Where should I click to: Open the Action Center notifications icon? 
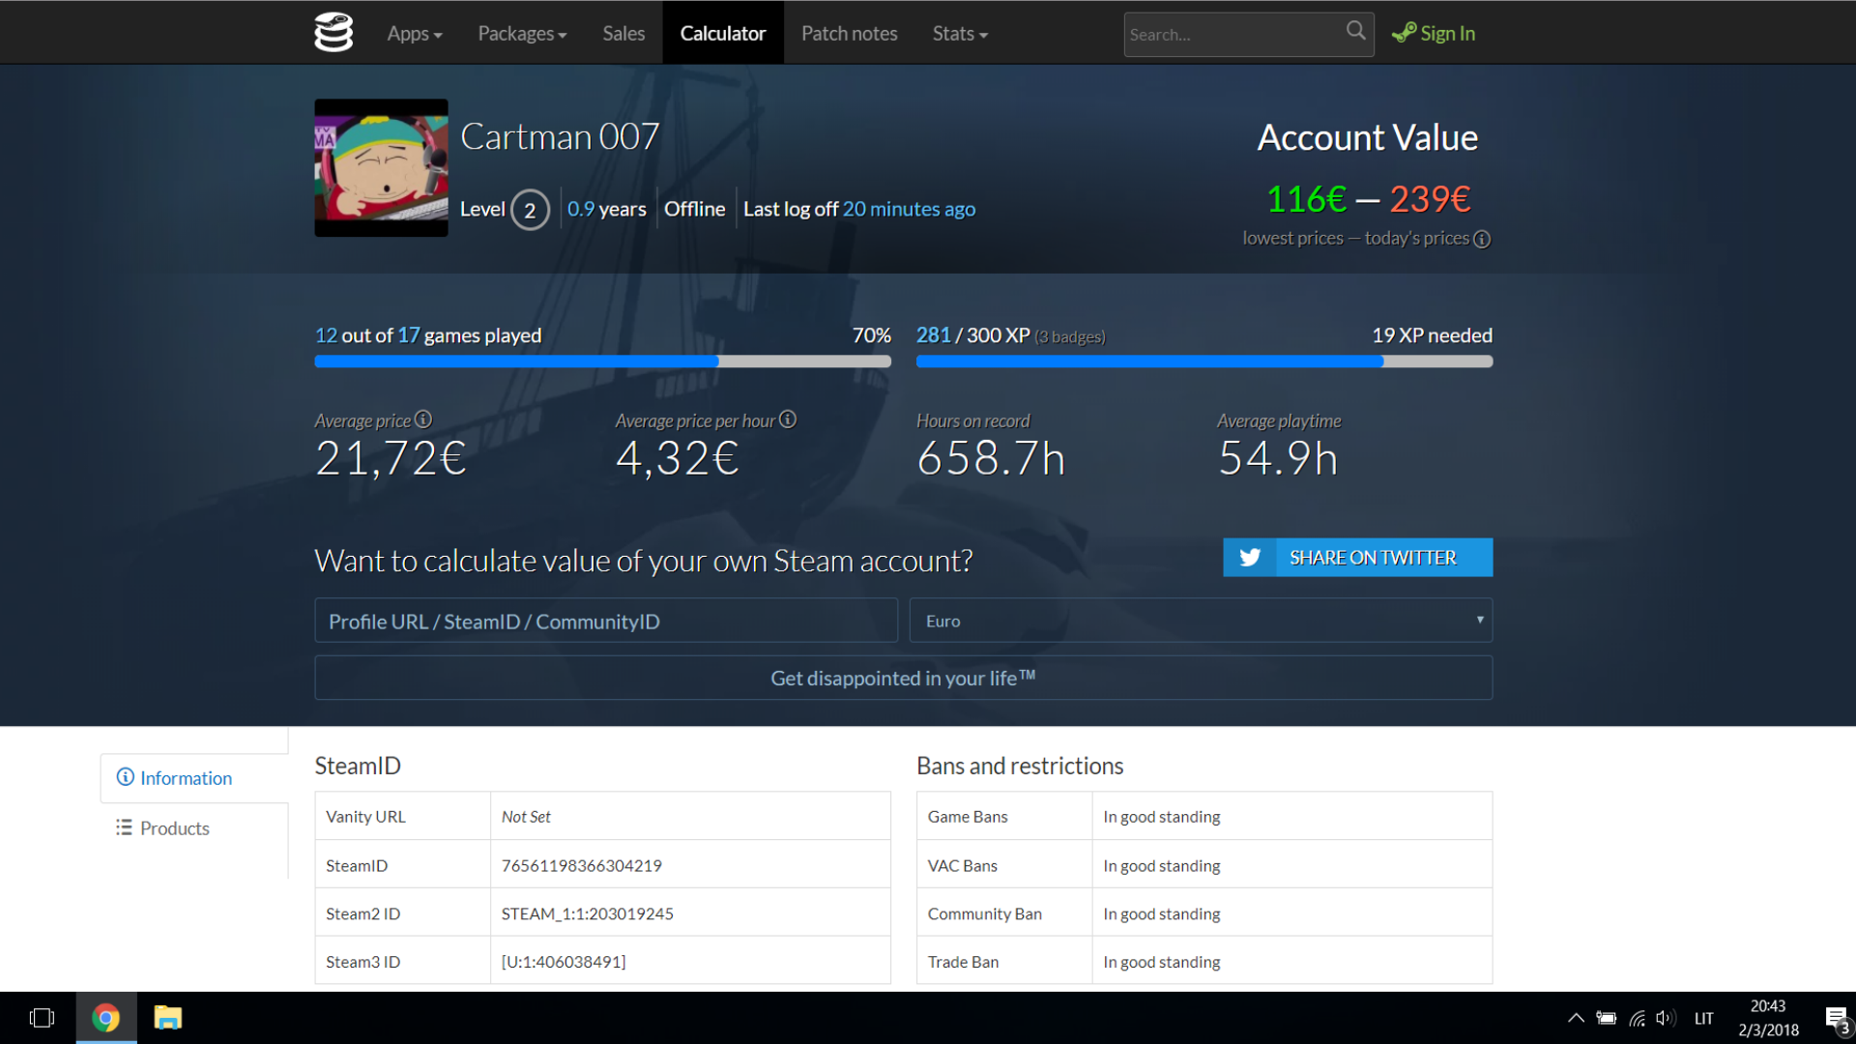pos(1837,1019)
